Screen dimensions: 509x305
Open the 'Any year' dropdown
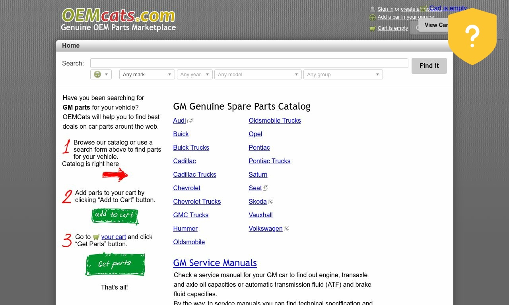[195, 75]
